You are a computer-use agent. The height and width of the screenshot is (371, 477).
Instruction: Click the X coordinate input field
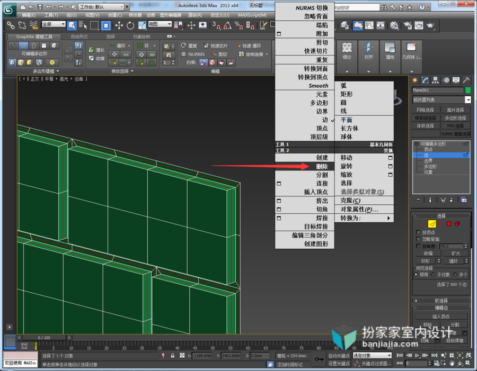(x=202, y=356)
